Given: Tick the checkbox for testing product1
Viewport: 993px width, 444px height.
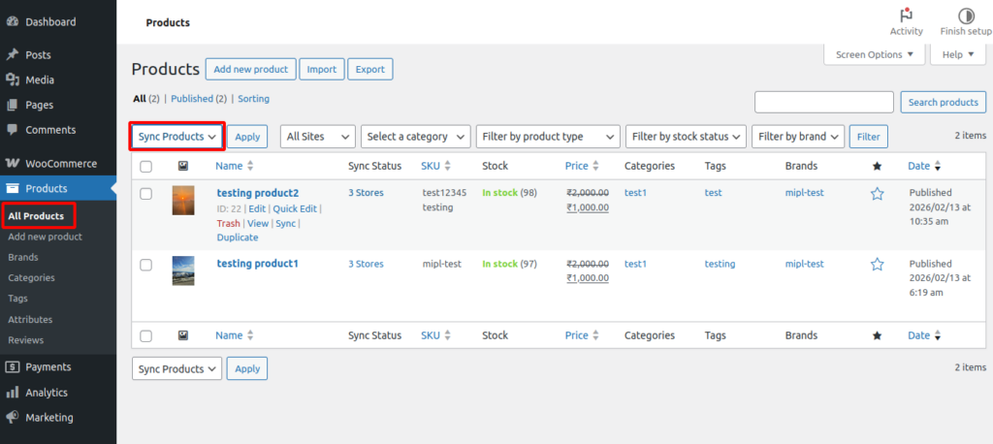Looking at the screenshot, I should pyautogui.click(x=146, y=264).
